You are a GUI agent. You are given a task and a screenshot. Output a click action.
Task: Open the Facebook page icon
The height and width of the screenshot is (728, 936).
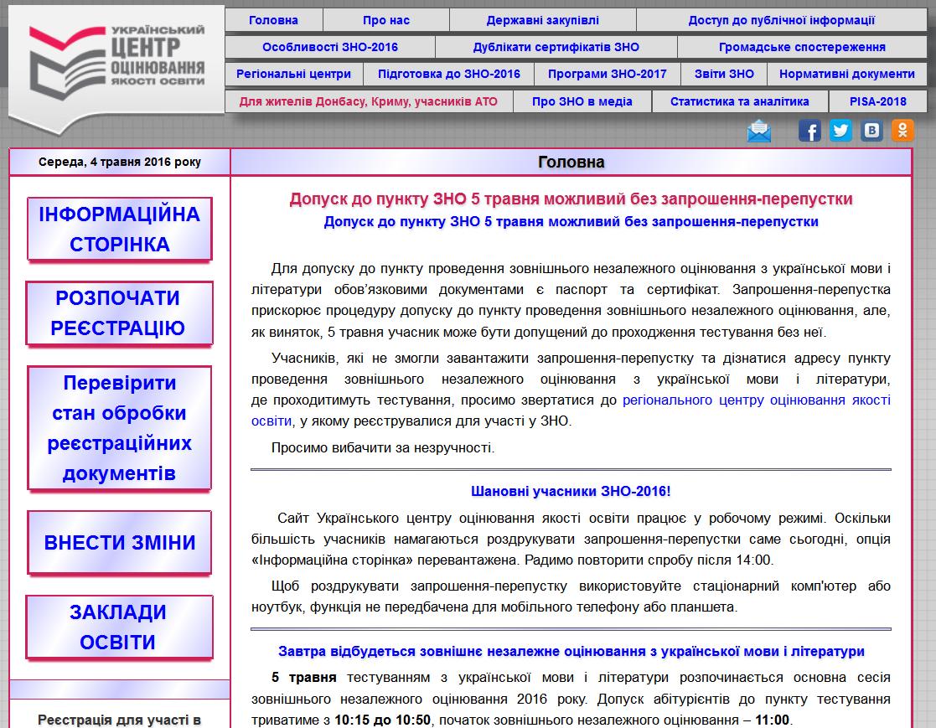click(x=809, y=130)
